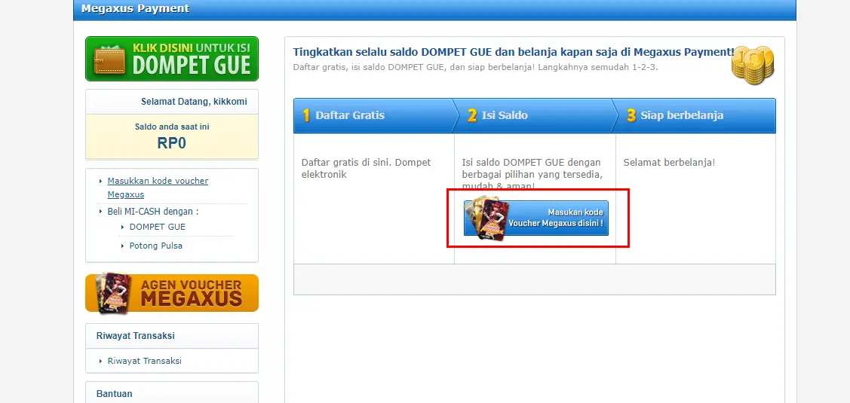Click the AGEN VOUCHER MEGAXUS banner text
Screen dimensions: 850x403
[x=191, y=293]
